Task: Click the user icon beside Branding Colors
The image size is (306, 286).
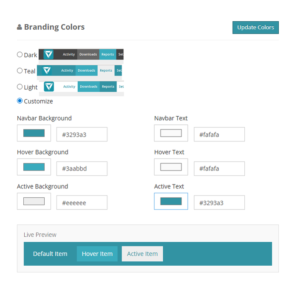Action: point(20,27)
